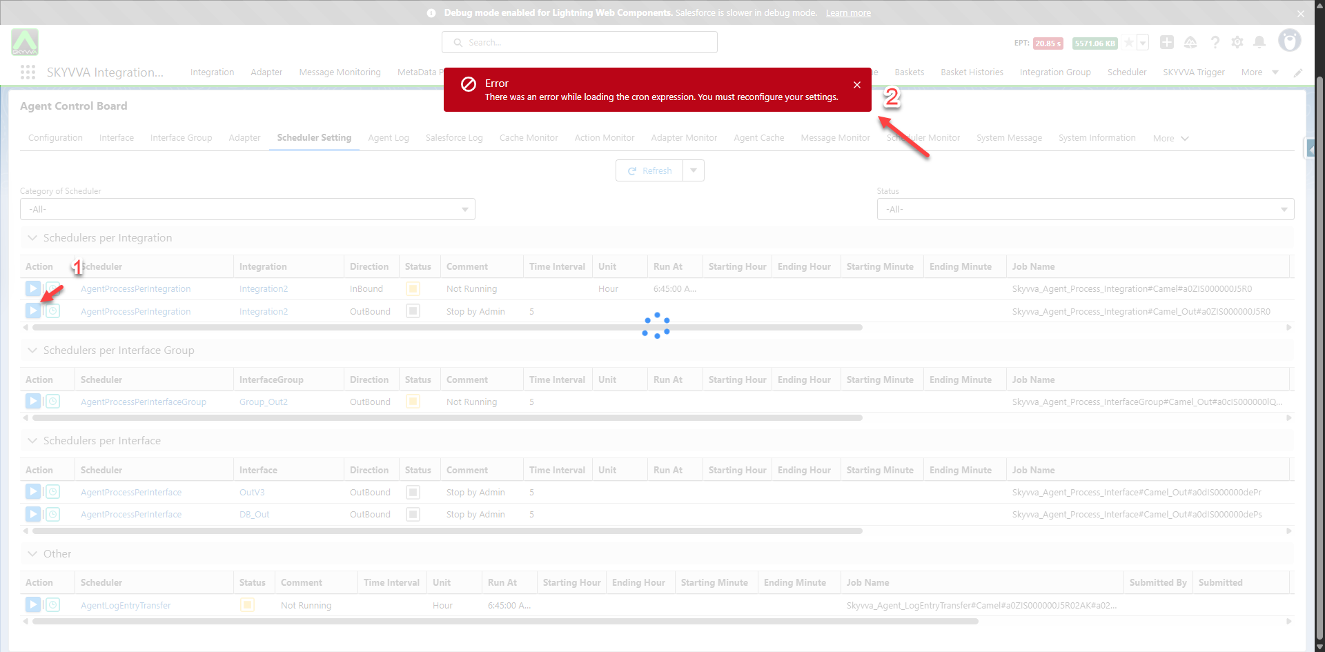
Task: Click the Refresh button
Action: 649,170
